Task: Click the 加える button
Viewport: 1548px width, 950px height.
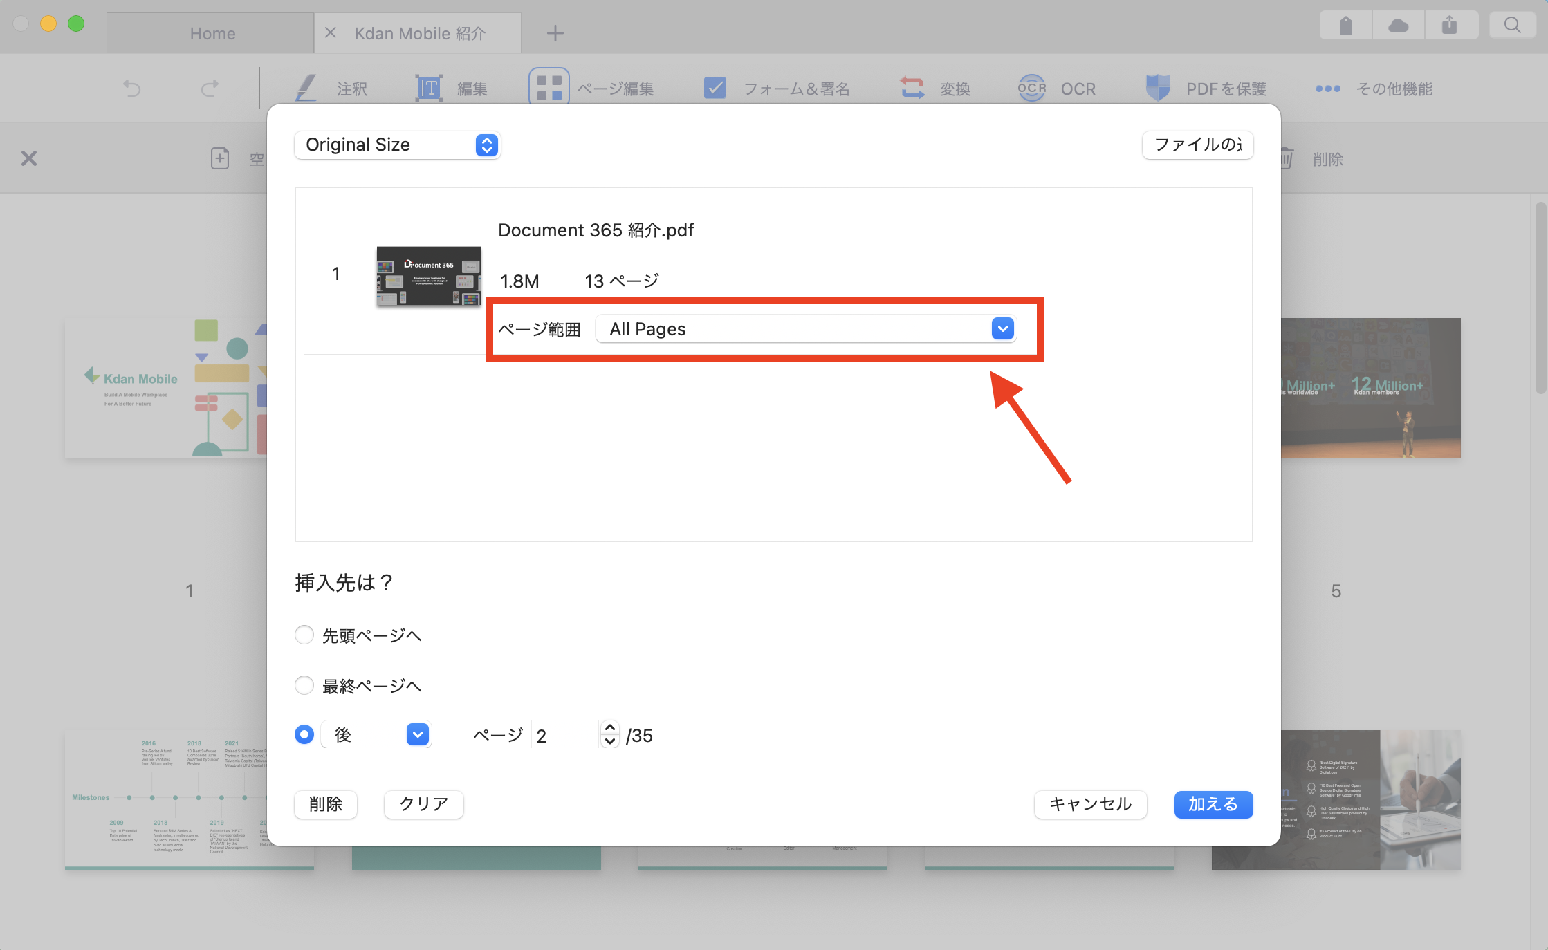Action: point(1213,804)
